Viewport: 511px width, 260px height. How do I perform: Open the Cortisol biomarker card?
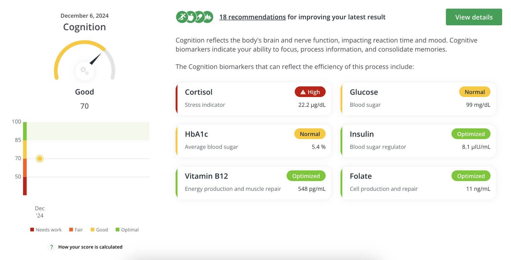(253, 99)
